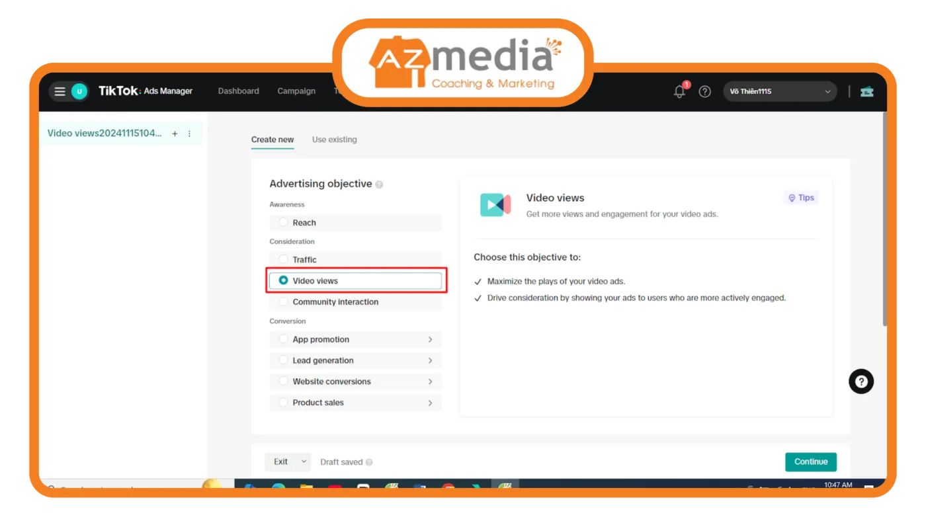Open the notifications bell

[679, 91]
